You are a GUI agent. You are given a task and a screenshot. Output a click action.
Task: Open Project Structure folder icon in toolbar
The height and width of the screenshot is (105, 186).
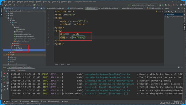pos(177,5)
